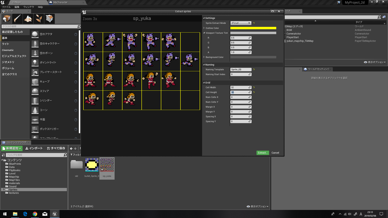Open the Help menu
This screenshot has height=218, width=388.
40,7
